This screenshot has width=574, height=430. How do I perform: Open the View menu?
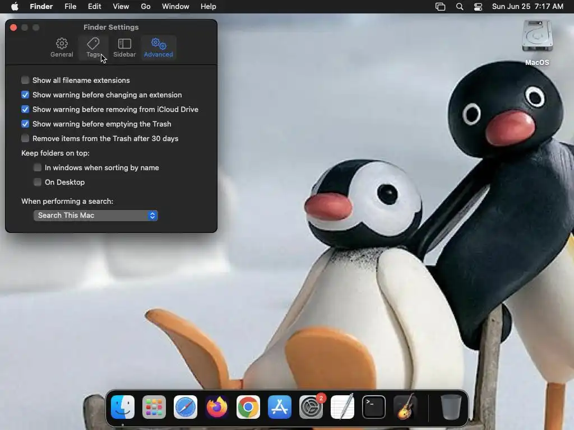click(x=121, y=7)
